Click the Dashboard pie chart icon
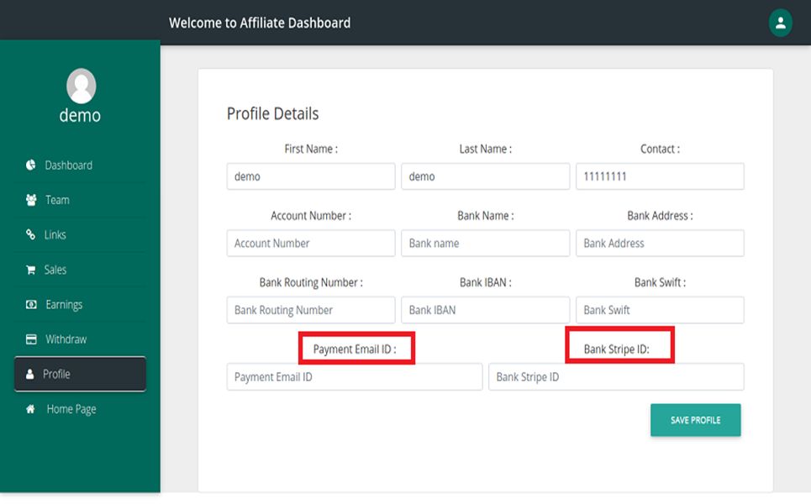The image size is (811, 504). pyautogui.click(x=31, y=165)
